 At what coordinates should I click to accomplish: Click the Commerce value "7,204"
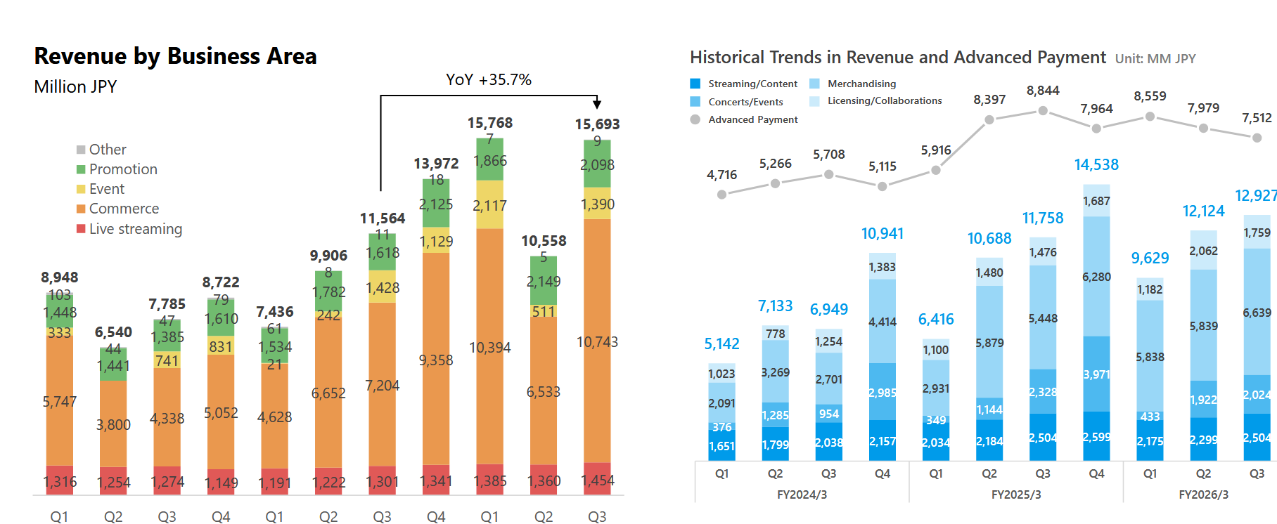coord(383,386)
